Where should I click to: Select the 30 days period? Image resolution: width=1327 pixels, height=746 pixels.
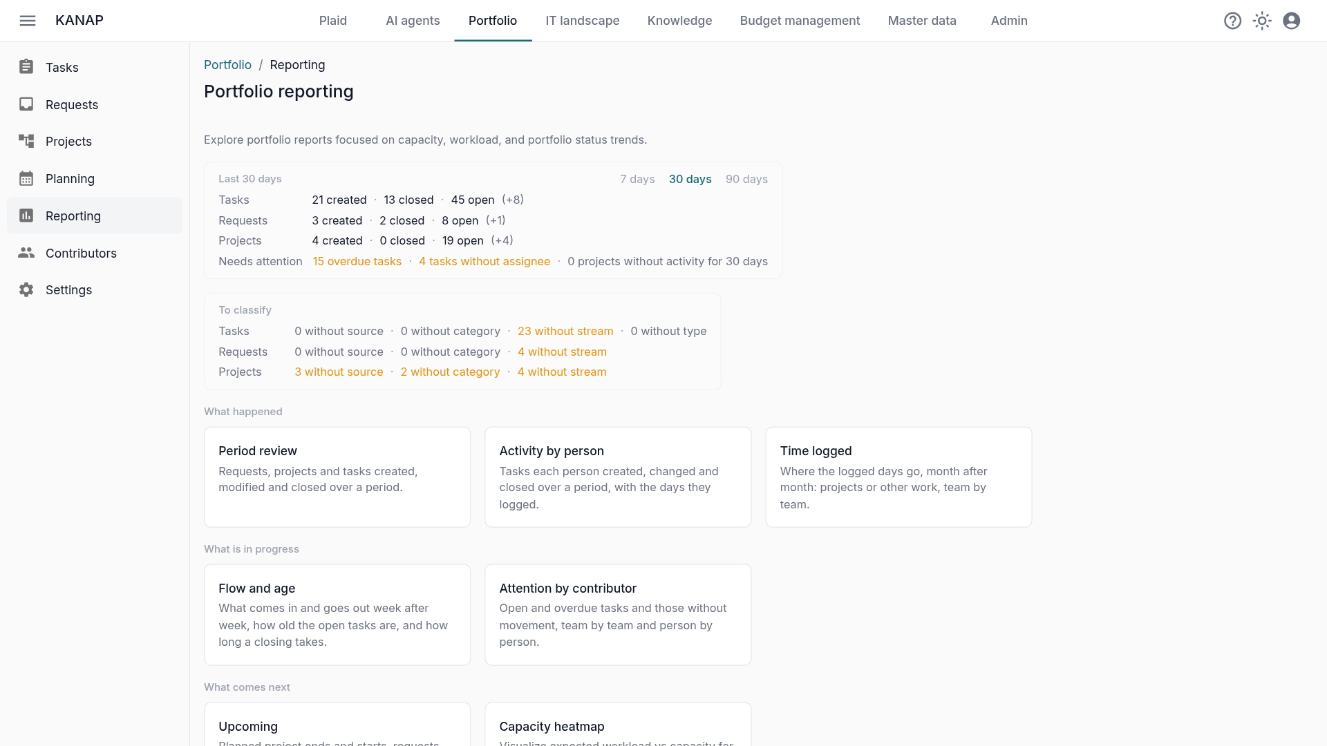click(x=690, y=179)
